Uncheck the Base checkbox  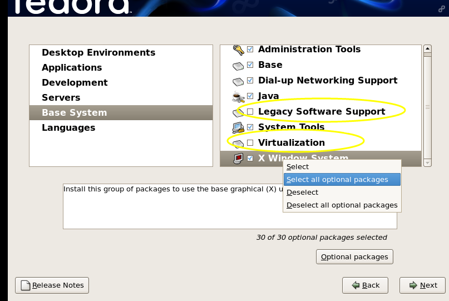(x=250, y=65)
